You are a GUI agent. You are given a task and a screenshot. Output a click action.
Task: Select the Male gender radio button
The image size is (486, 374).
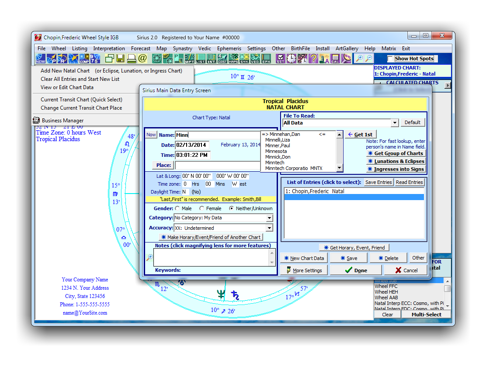(177, 208)
